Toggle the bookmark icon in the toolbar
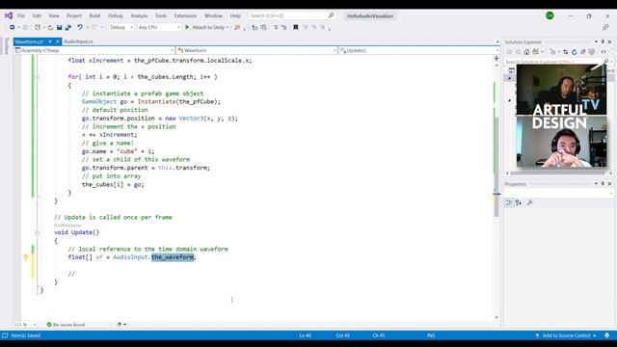This screenshot has height=347, width=617. pyautogui.click(x=296, y=27)
